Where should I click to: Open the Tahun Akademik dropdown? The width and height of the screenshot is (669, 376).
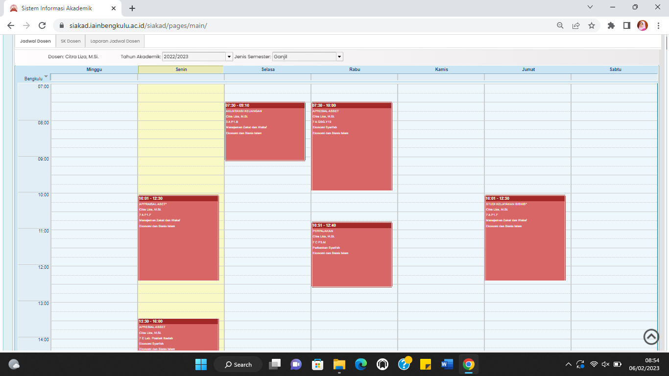229,57
